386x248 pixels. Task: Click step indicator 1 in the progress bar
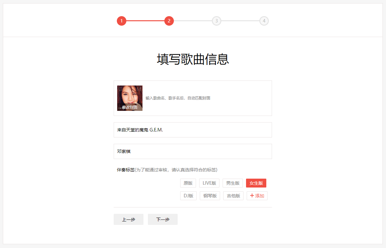coord(122,21)
